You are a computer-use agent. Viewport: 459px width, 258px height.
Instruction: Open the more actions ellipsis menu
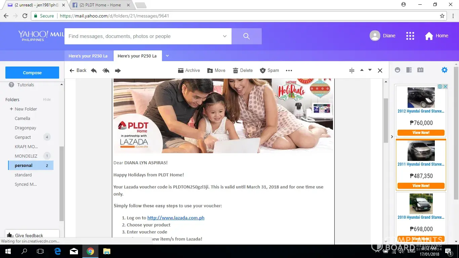pos(289,71)
